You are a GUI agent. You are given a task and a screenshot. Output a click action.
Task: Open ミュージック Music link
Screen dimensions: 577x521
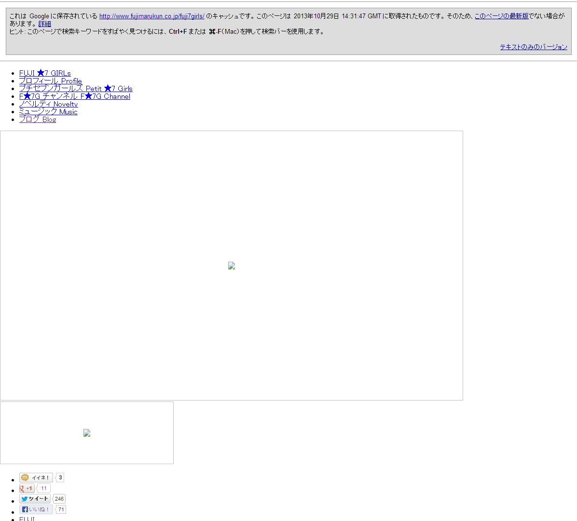(x=48, y=112)
